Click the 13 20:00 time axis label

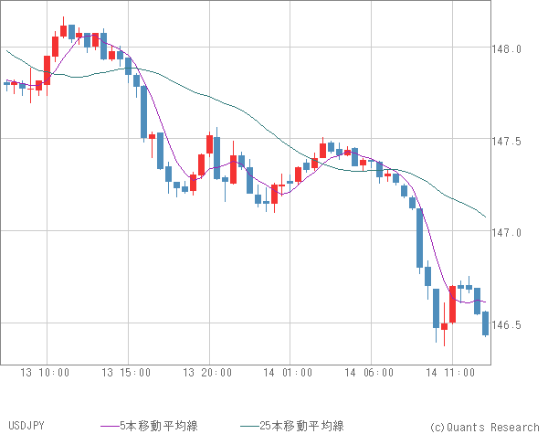(207, 373)
